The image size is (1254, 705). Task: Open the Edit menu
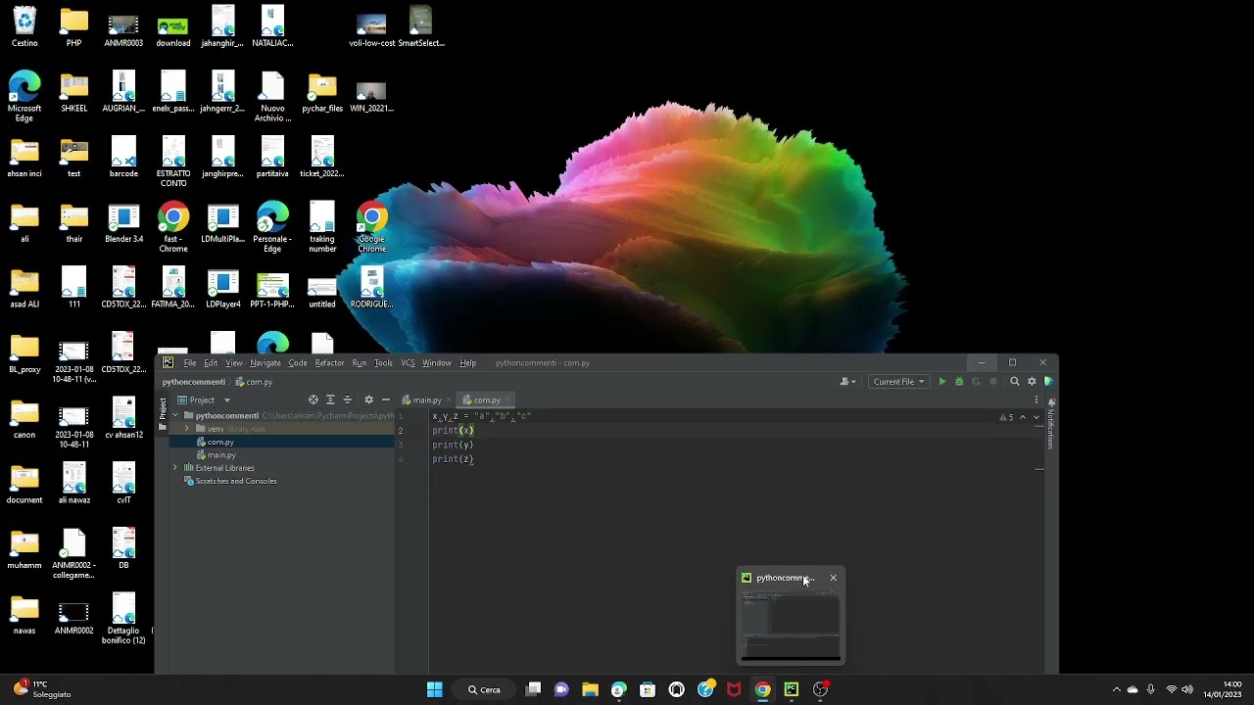point(211,363)
